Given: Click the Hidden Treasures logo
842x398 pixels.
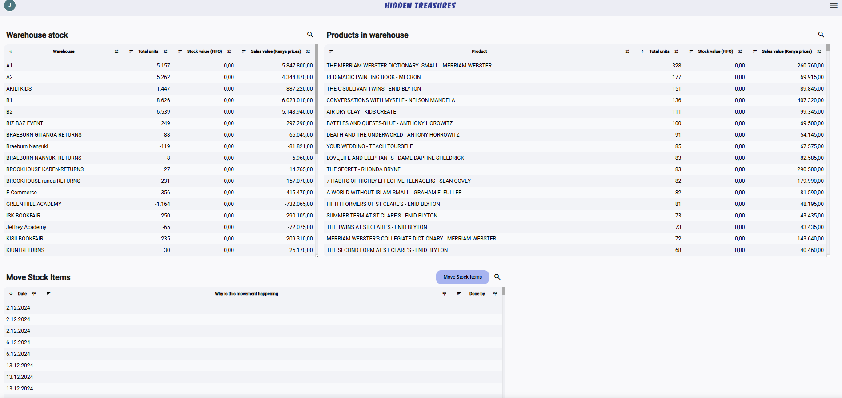Looking at the screenshot, I should pyautogui.click(x=420, y=5).
